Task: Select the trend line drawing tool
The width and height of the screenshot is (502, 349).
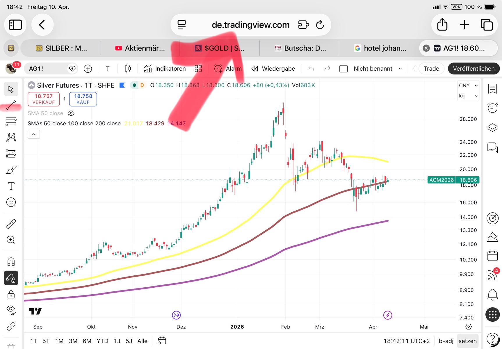Action: [x=11, y=105]
